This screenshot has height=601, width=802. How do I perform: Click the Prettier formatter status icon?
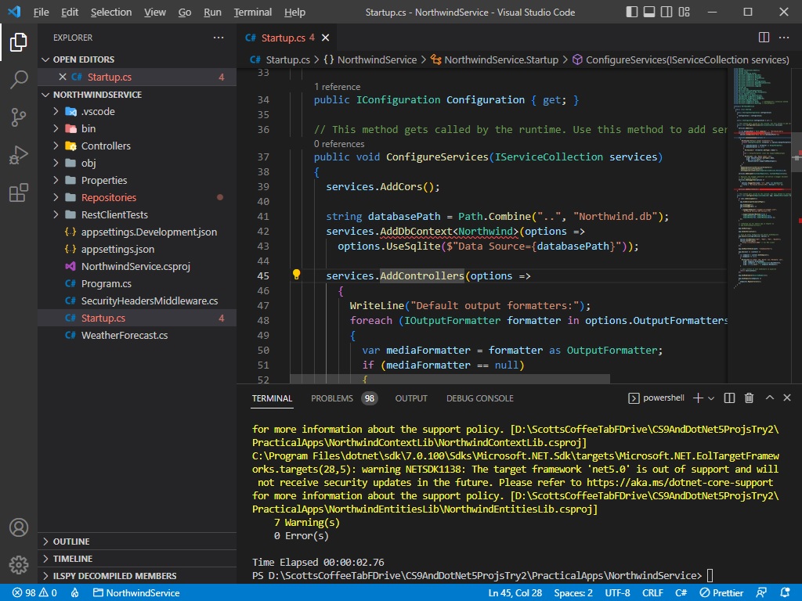(721, 592)
